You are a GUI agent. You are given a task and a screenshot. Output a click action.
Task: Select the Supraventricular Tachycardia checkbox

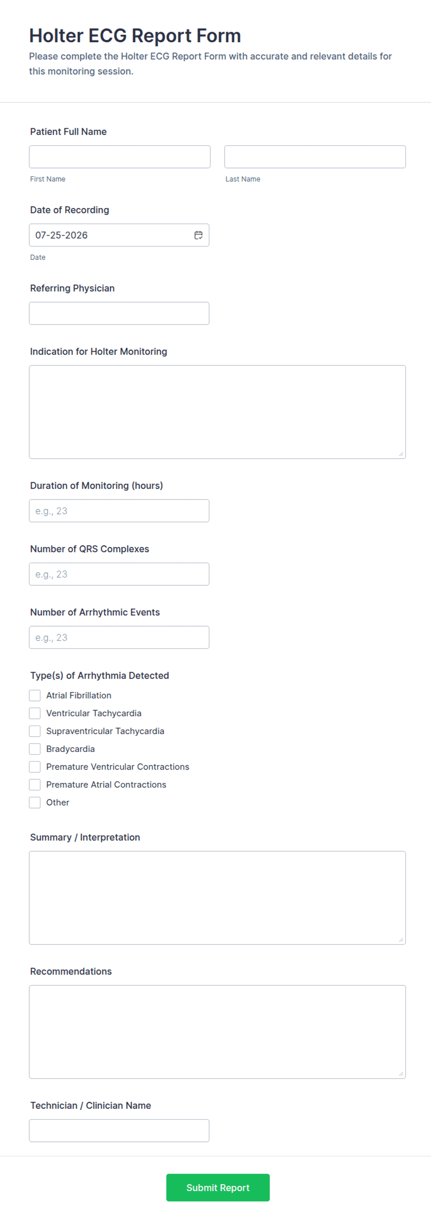pyautogui.click(x=35, y=731)
